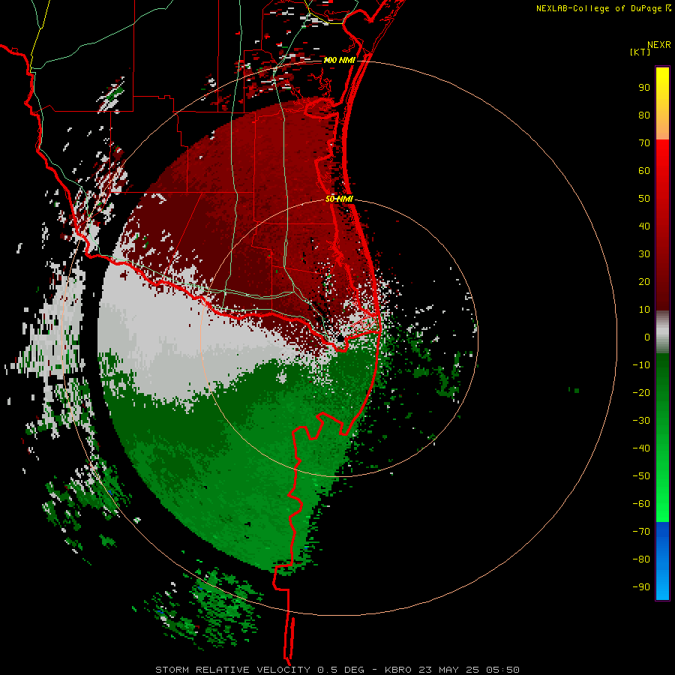Select the positive 80 scale label

644,115
